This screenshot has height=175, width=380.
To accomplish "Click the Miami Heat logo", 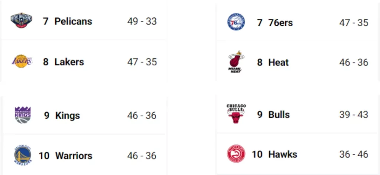I will (x=236, y=62).
